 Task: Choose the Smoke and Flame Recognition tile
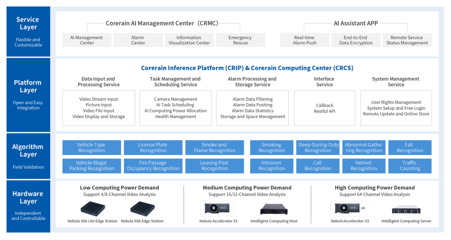(214, 148)
